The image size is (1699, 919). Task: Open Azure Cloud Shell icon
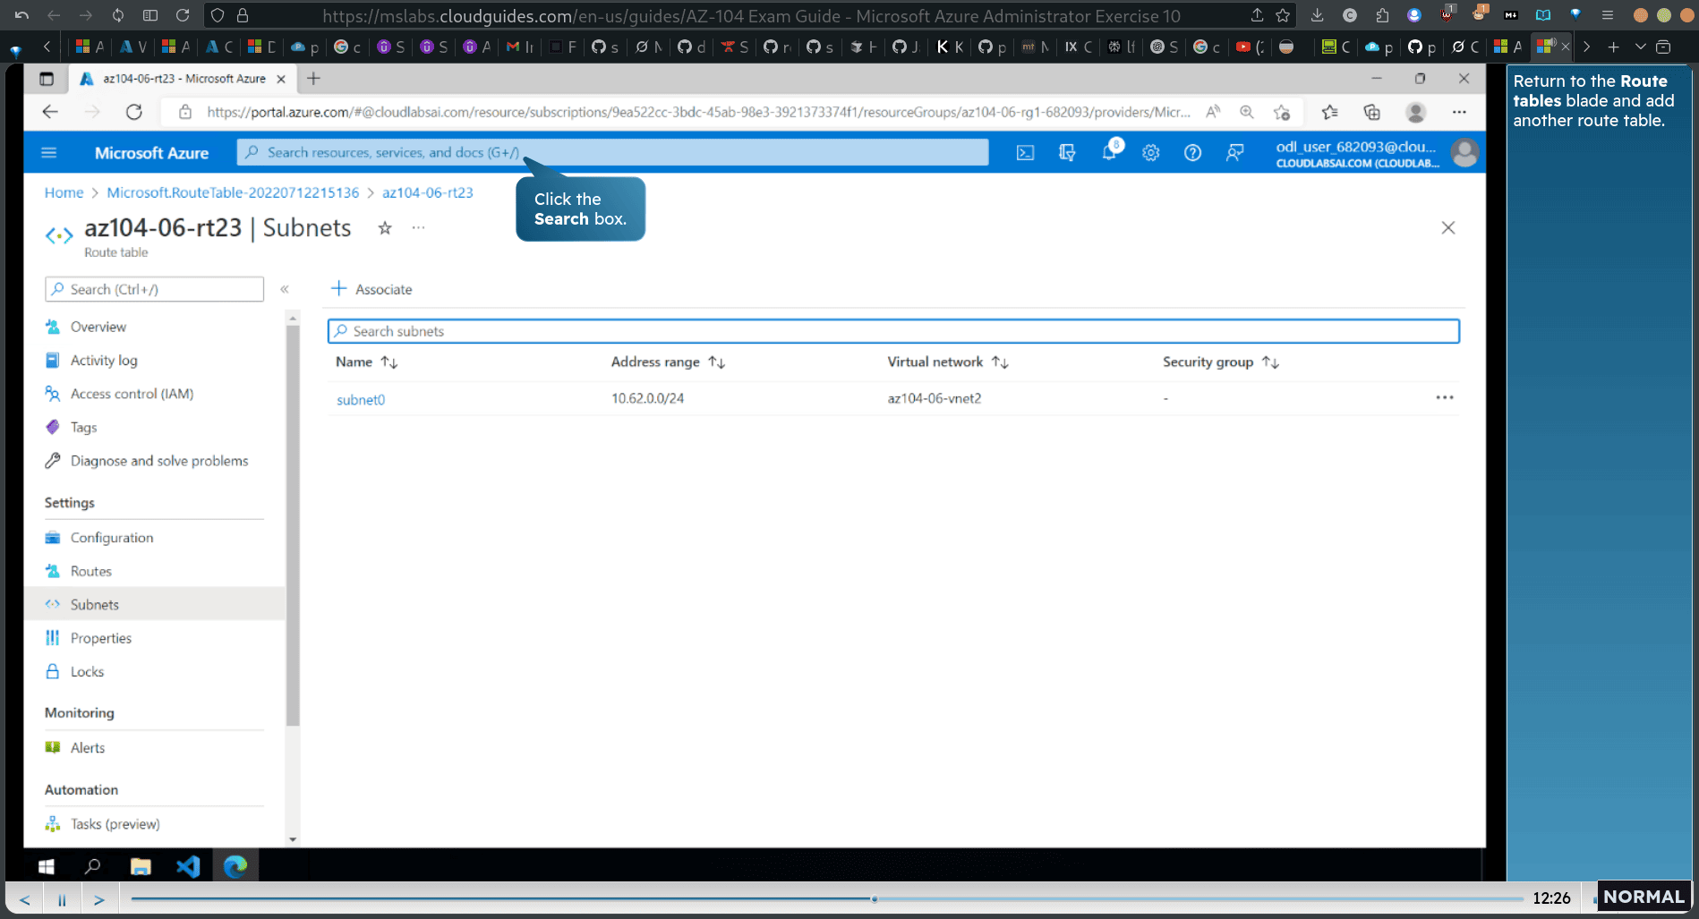pyautogui.click(x=1025, y=153)
